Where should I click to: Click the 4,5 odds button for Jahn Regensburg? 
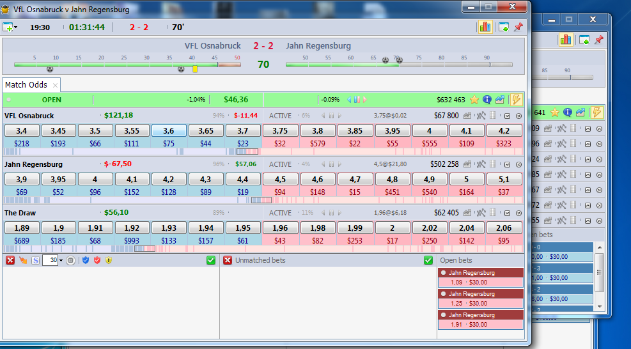click(x=280, y=180)
